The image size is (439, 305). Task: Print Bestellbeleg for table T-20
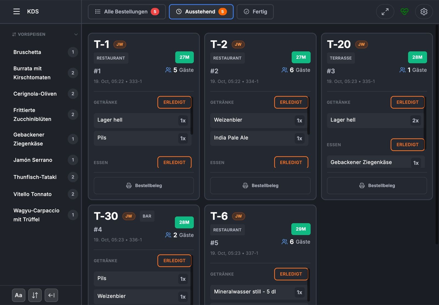[377, 186]
